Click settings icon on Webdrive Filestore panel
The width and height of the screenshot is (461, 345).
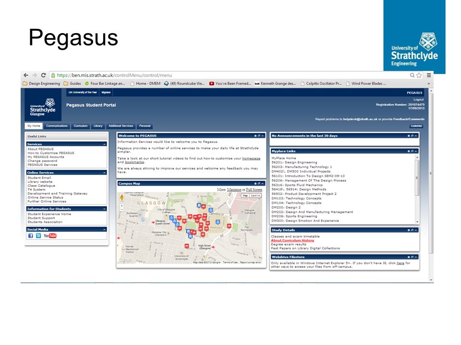[x=409, y=257]
